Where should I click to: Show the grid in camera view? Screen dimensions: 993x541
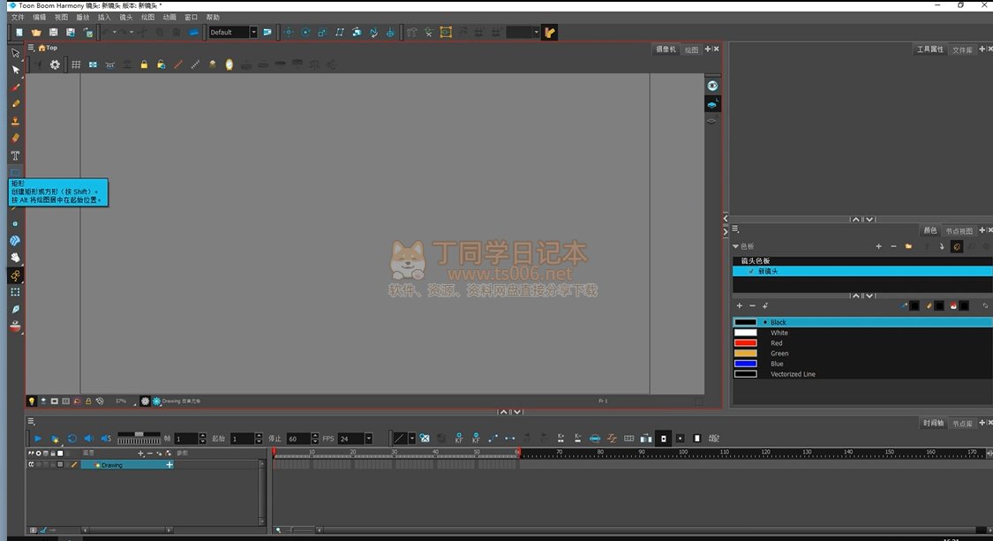click(x=76, y=64)
